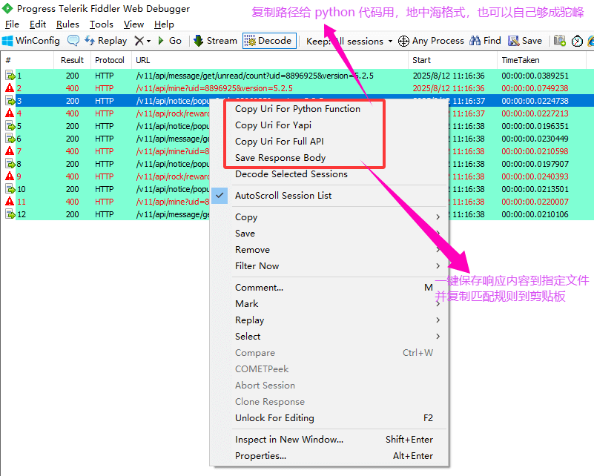Click the toolbar Save icon

pyautogui.click(x=514, y=41)
